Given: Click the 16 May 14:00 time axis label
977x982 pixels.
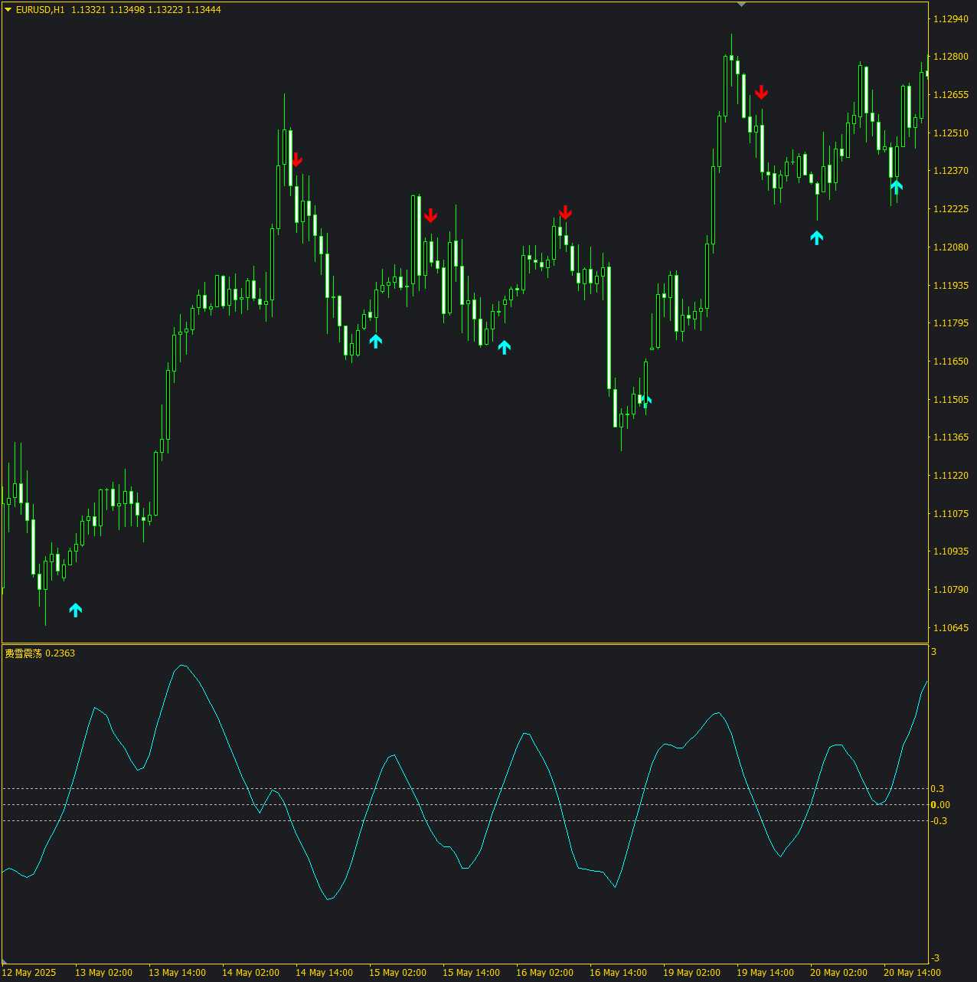Looking at the screenshot, I should pyautogui.click(x=618, y=973).
